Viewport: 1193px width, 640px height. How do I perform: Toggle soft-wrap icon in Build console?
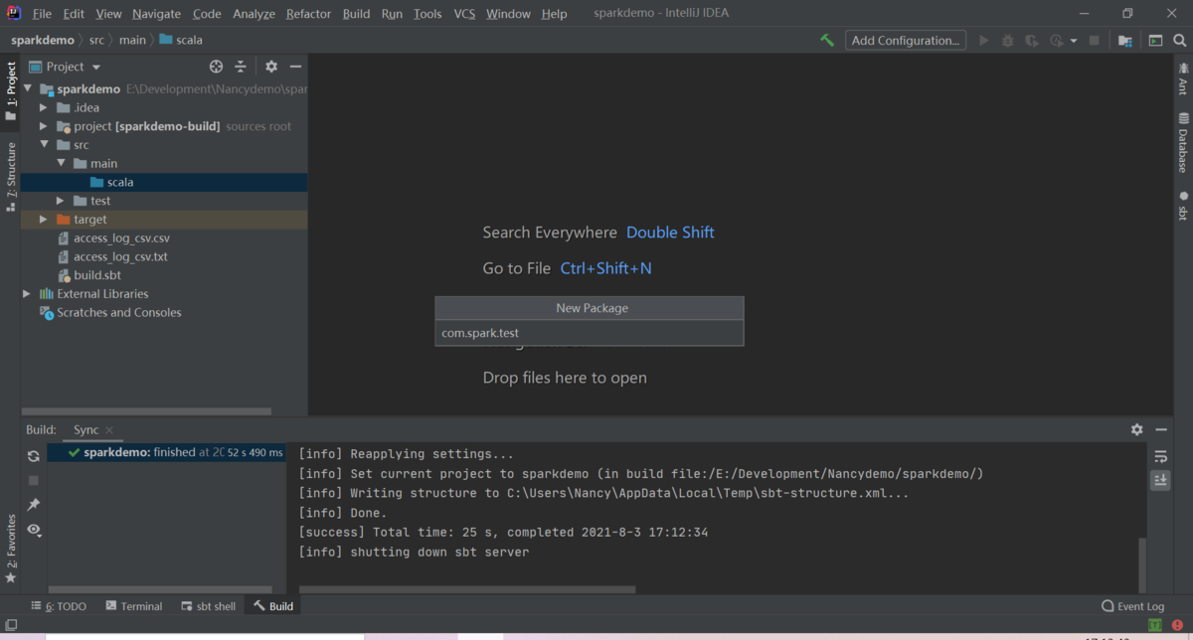pos(1160,456)
